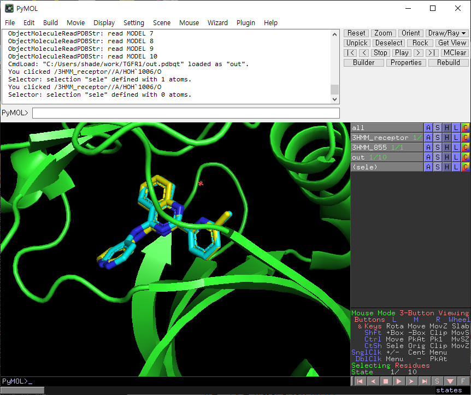This screenshot has width=471, height=395.
Task: Open Show menu for 3HMM_receptor
Action: tap(438, 138)
